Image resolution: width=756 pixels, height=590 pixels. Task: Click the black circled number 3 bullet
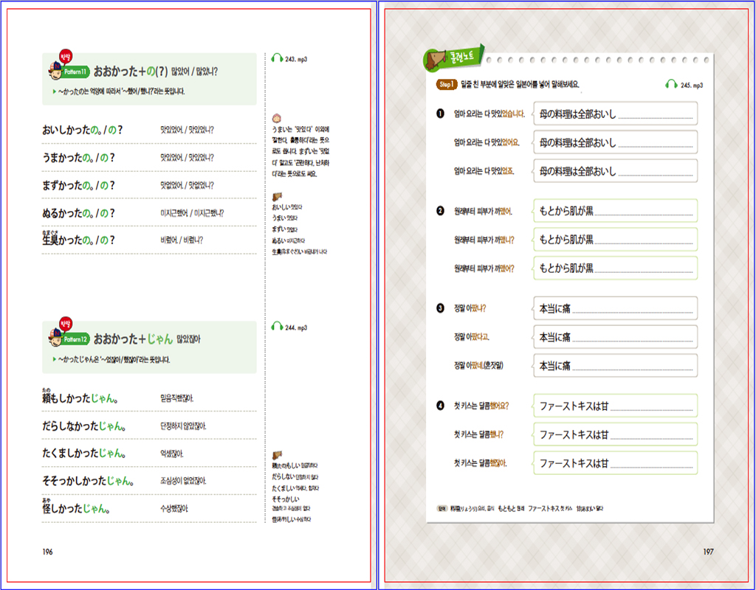[x=440, y=308]
